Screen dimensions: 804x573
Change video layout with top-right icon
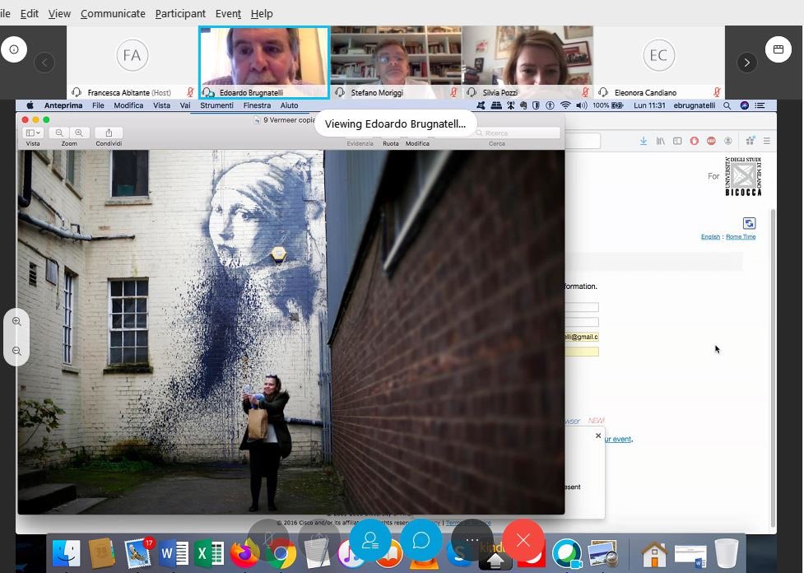coord(778,49)
